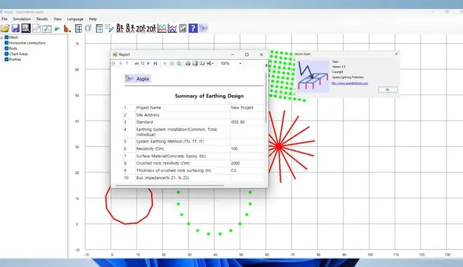Select the thickness value '0.2'
Screen dimensions: 463x267
(233, 171)
